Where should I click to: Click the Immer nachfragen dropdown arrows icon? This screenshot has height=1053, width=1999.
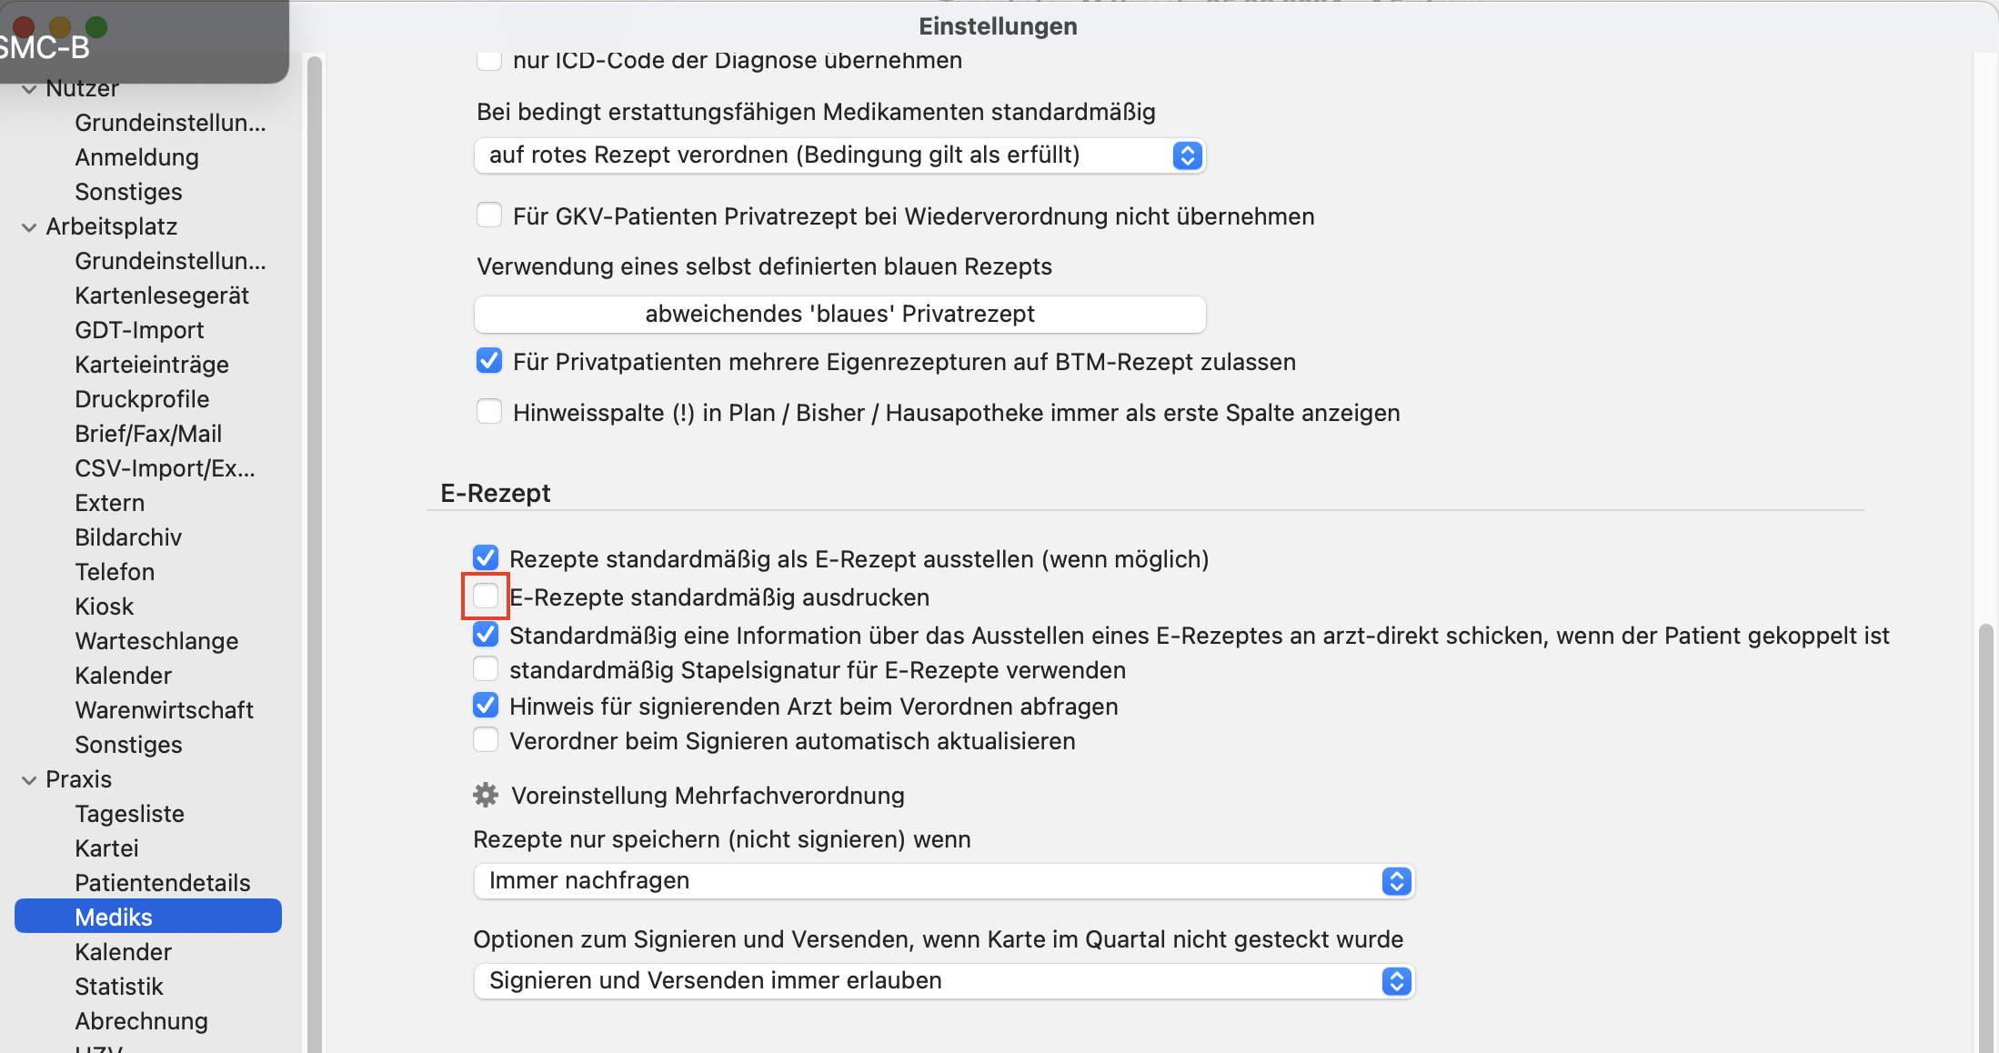[1396, 881]
